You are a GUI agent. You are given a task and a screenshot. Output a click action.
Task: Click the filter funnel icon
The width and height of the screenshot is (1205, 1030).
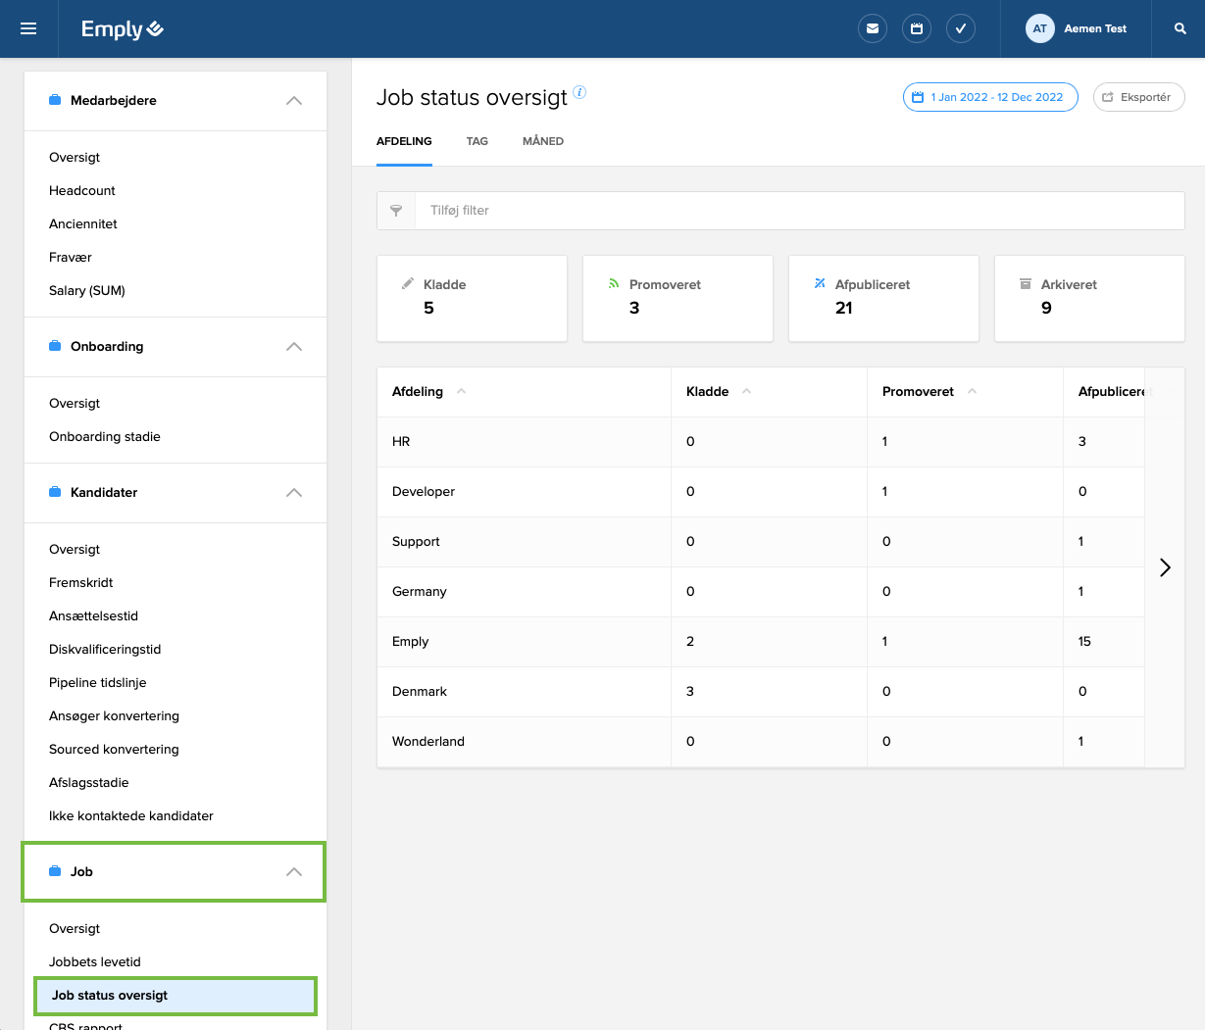tap(396, 211)
